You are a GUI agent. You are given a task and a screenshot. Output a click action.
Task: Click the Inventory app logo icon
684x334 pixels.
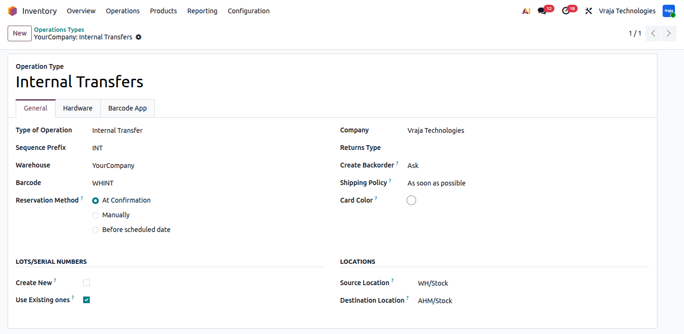pos(12,11)
